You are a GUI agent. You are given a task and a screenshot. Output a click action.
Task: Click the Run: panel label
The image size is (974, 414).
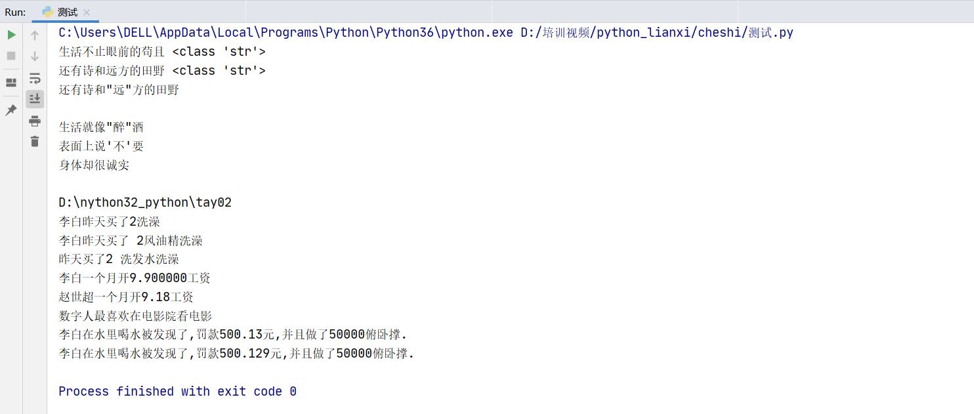click(14, 11)
